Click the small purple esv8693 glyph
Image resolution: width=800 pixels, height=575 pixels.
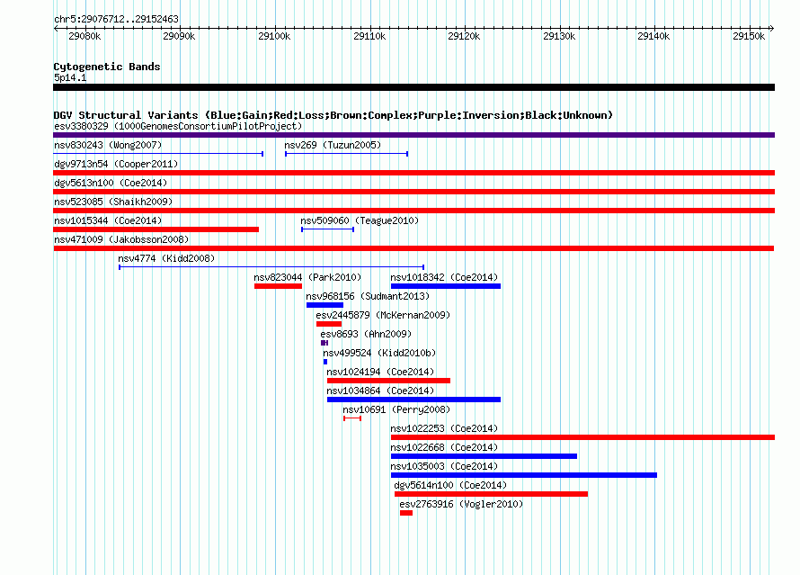324,343
